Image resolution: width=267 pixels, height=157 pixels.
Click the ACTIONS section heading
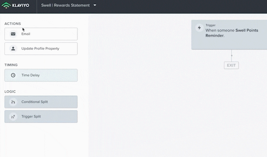coord(13,24)
